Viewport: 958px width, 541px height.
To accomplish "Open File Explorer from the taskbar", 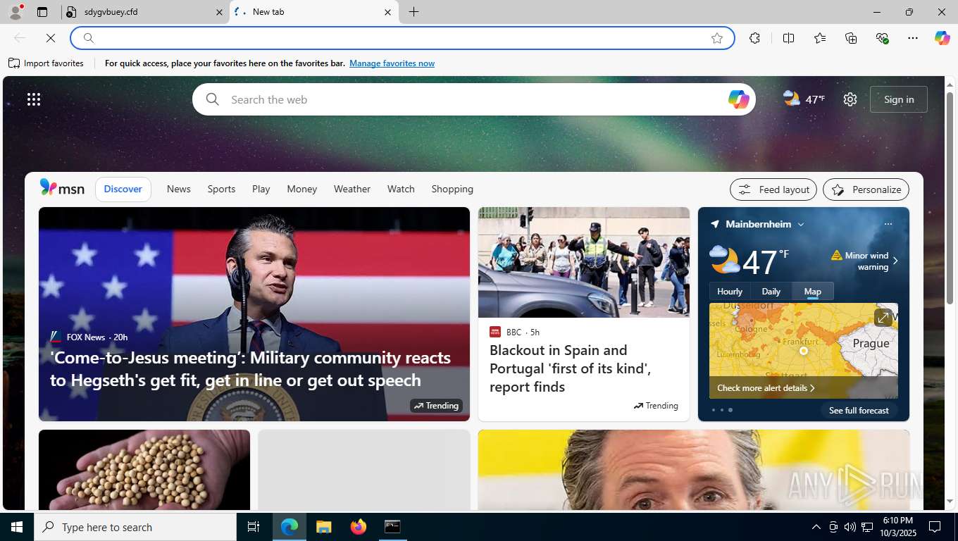I will click(323, 527).
